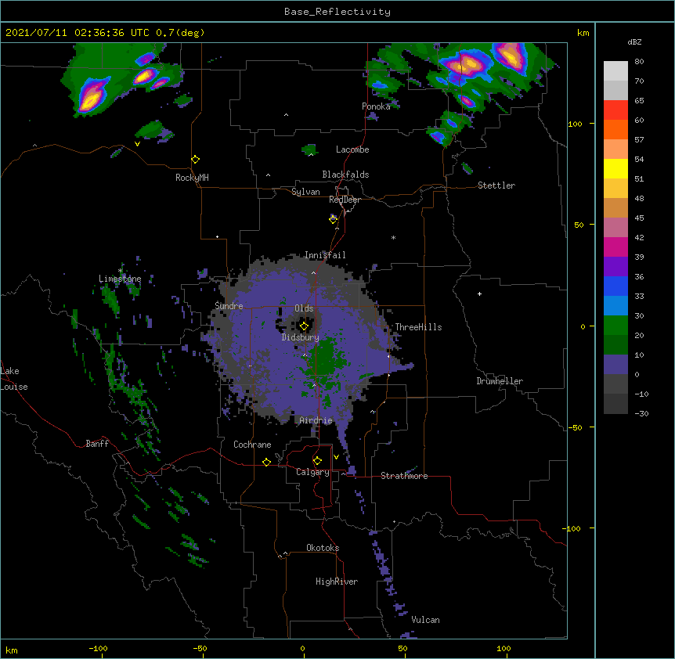Click the white 80 dBZ legend swatch

615,71
